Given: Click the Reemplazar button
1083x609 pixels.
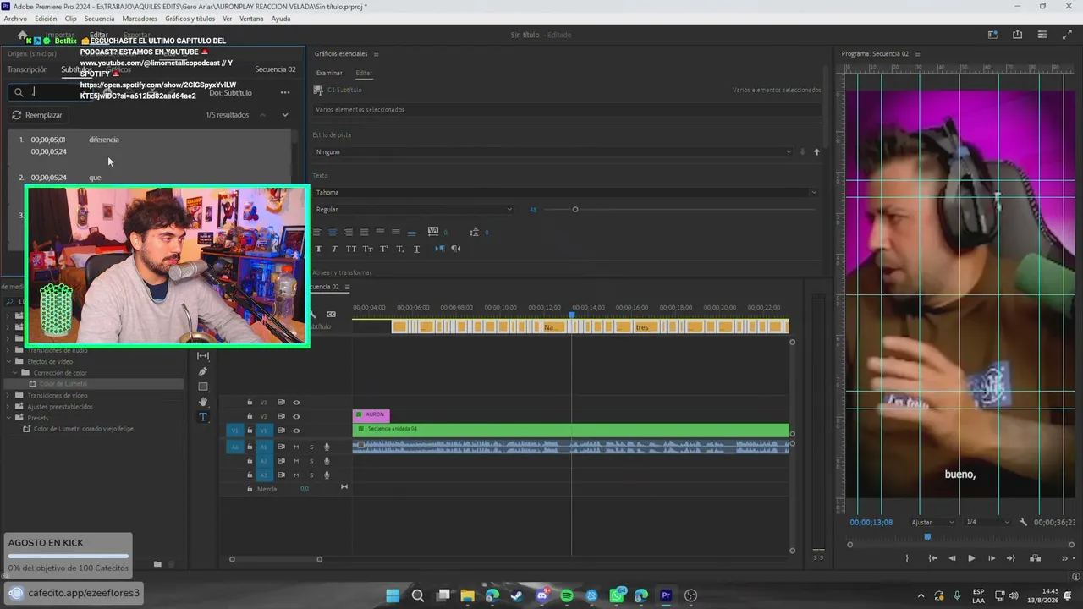Looking at the screenshot, I should point(37,115).
